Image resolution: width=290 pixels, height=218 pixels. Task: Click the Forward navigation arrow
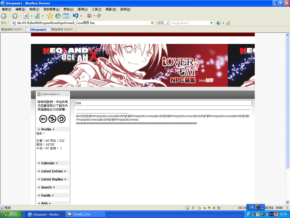[x=15, y=16]
